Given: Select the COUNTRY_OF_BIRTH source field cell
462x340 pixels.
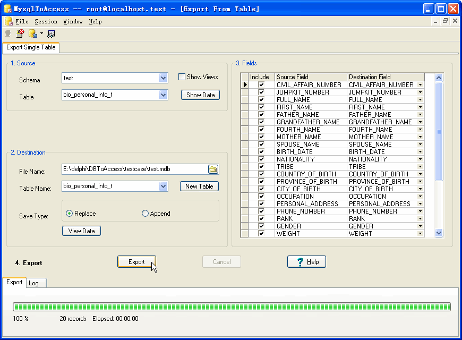Looking at the screenshot, I should coord(311,174).
